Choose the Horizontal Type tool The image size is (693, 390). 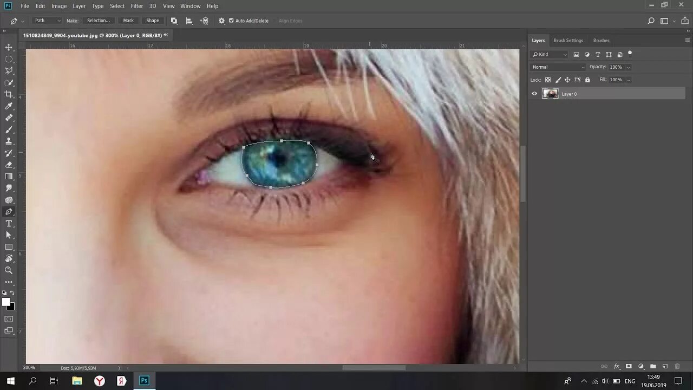[9, 223]
